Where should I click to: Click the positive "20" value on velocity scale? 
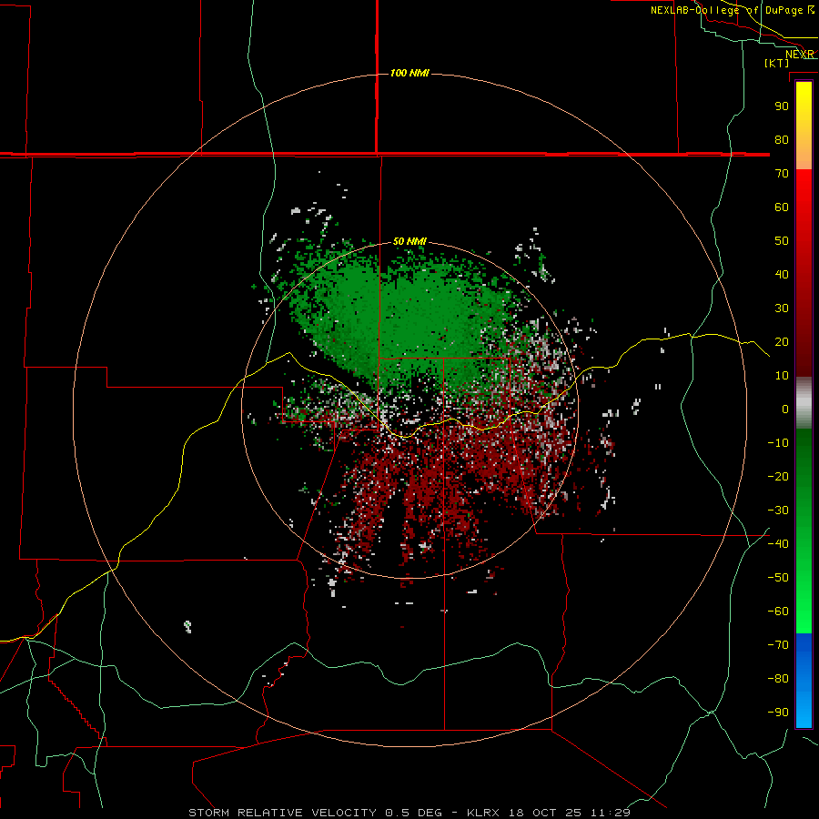(782, 341)
